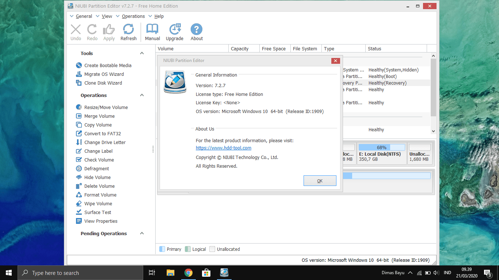
Task: Sort by the Capacity column header
Action: coord(244,48)
